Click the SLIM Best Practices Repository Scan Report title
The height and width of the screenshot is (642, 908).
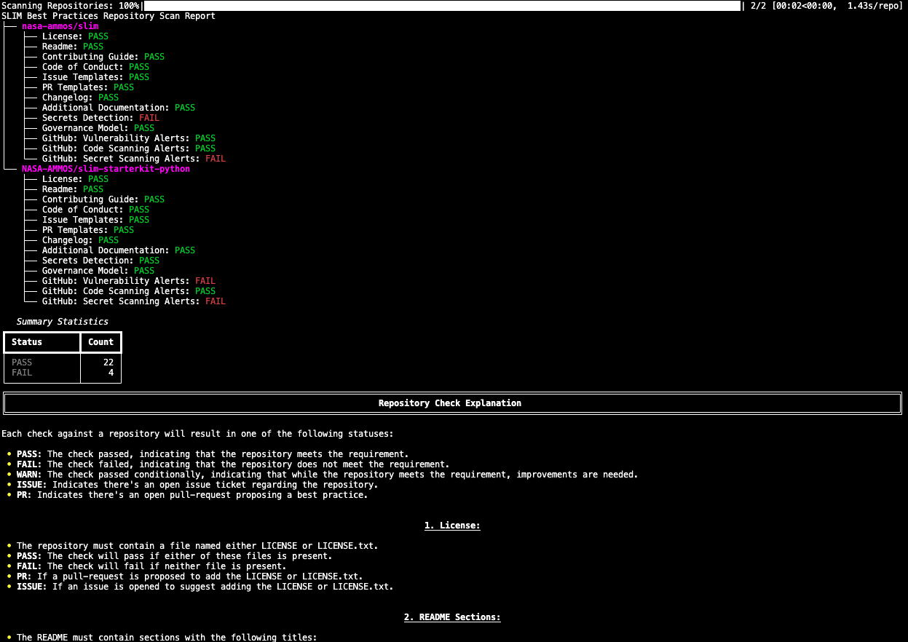point(108,16)
